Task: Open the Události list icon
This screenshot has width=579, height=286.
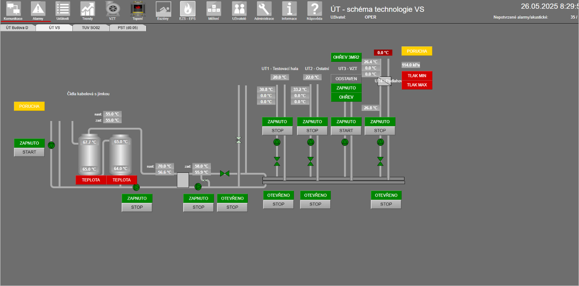Action: tap(62, 9)
